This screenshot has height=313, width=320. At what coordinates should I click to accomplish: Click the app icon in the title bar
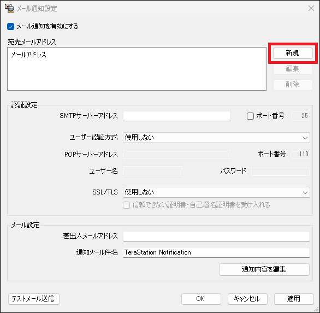pyautogui.click(x=9, y=8)
